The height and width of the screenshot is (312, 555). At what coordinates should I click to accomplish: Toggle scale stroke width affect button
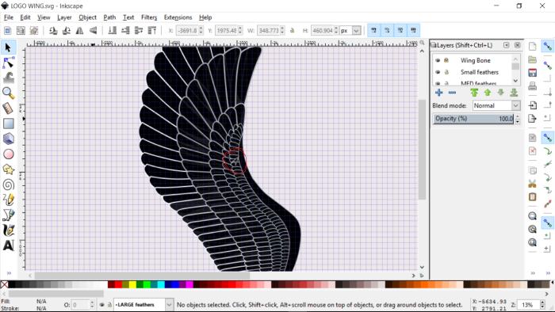tap(373, 30)
